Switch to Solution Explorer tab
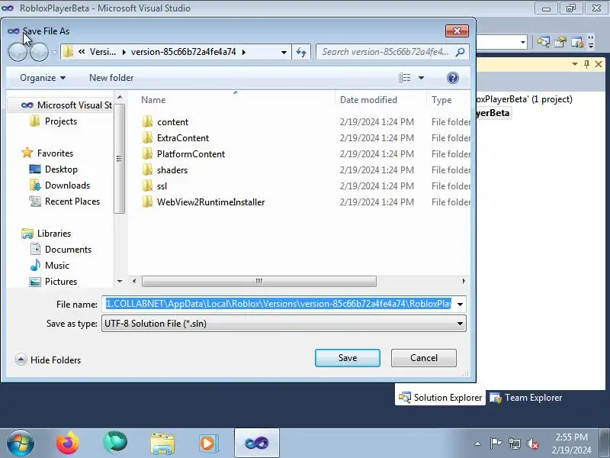 [441, 398]
